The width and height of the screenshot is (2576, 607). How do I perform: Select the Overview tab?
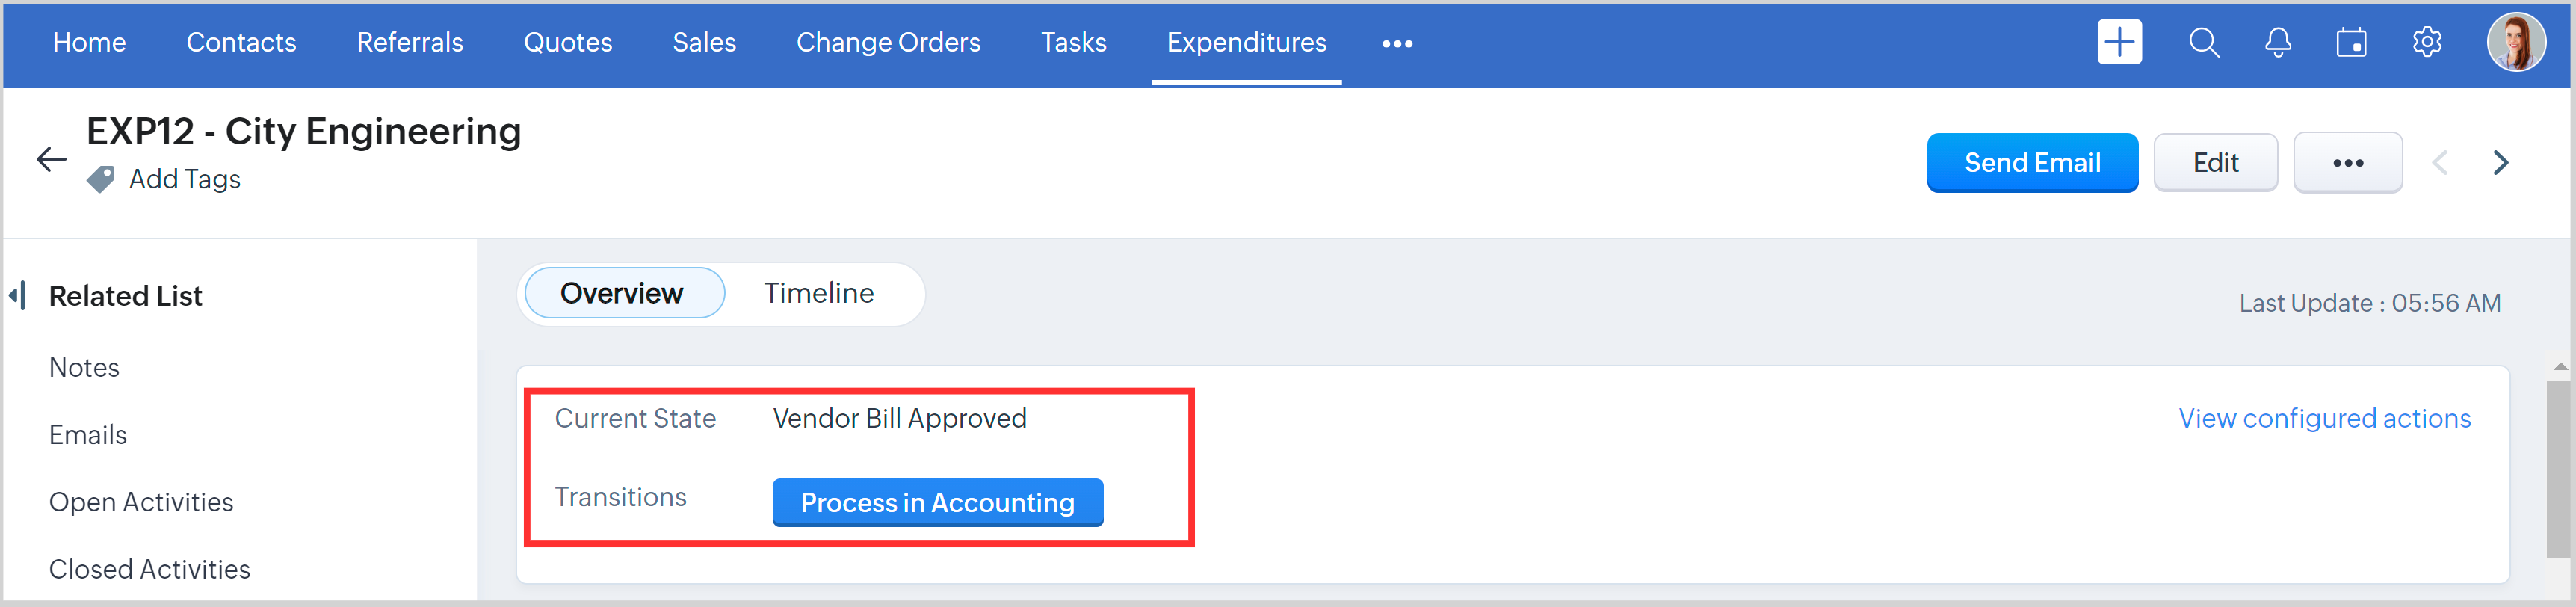[x=622, y=294]
